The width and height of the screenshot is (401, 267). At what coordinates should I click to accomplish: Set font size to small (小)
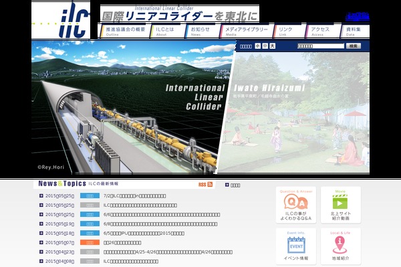[258, 46]
